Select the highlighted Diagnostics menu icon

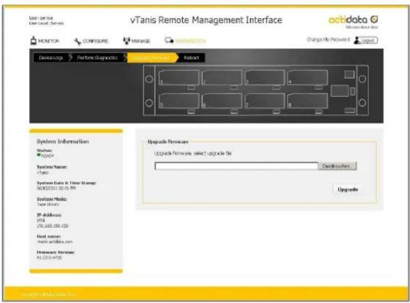point(169,41)
